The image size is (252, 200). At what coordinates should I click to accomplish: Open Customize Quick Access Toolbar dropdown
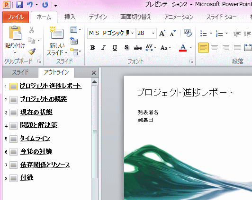(x=55, y=5)
